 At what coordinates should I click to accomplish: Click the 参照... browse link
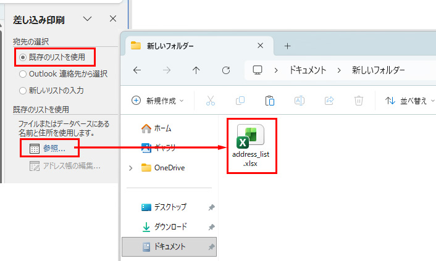click(54, 148)
